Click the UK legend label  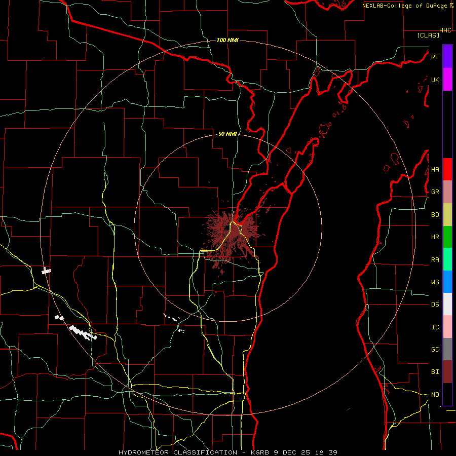coord(435,80)
